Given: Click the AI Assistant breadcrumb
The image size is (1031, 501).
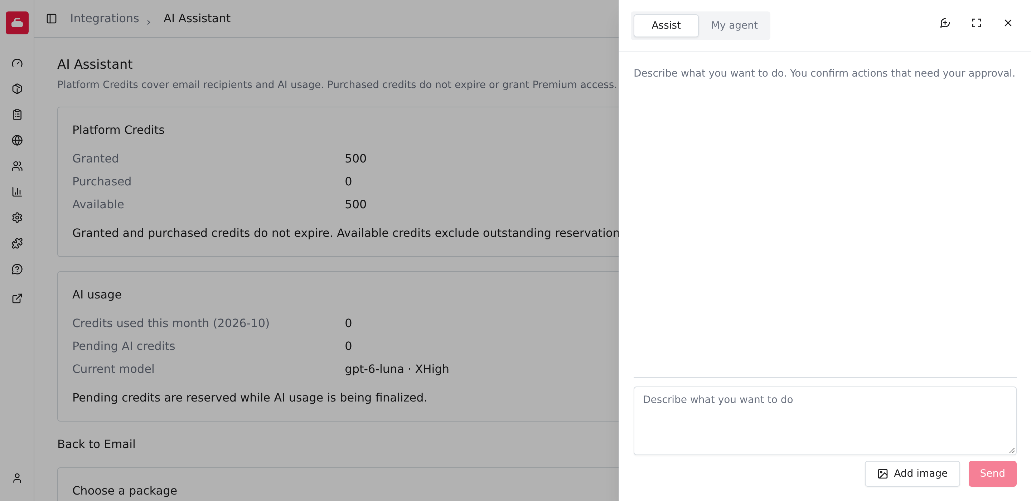Looking at the screenshot, I should (x=197, y=18).
